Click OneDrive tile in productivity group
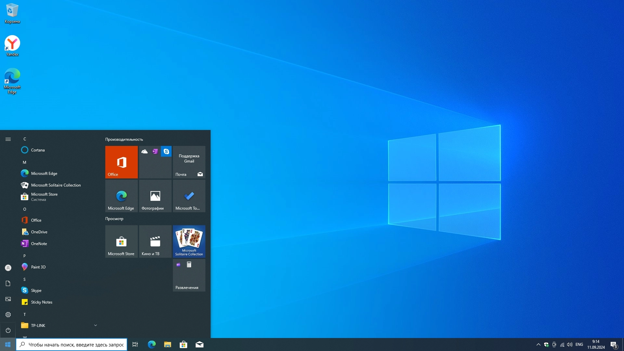Viewport: 624px width, 351px height. [x=144, y=151]
